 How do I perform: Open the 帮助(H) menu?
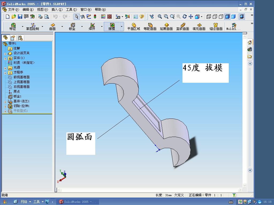pos(100,10)
